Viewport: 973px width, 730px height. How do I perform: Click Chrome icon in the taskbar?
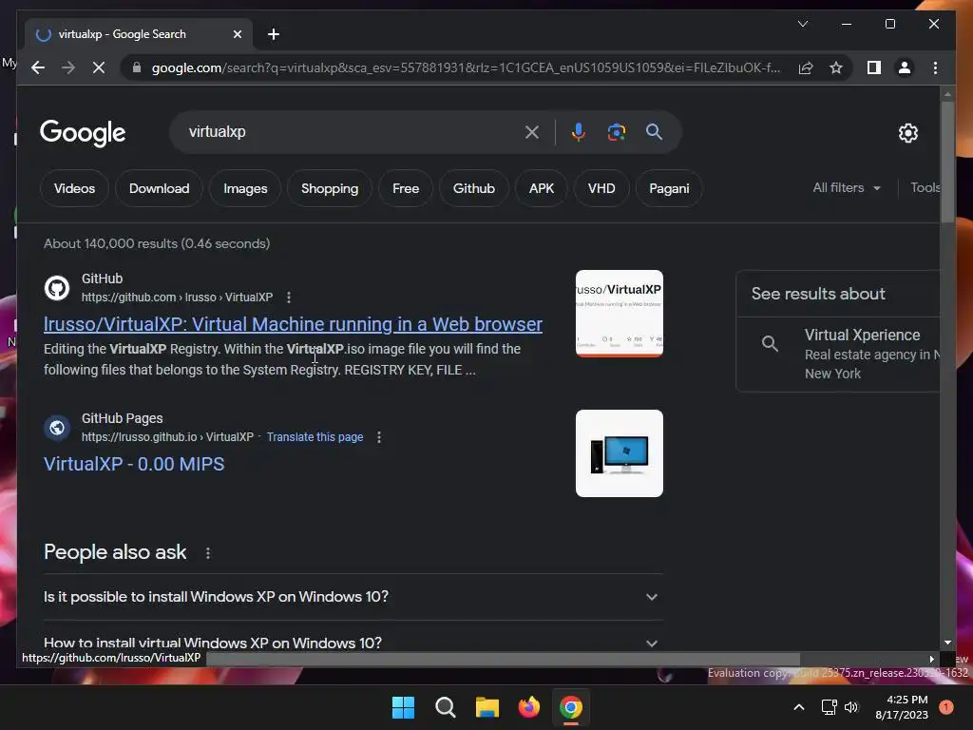coord(571,707)
